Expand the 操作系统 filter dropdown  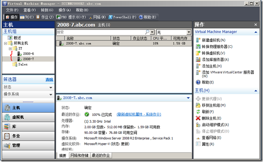51,94
